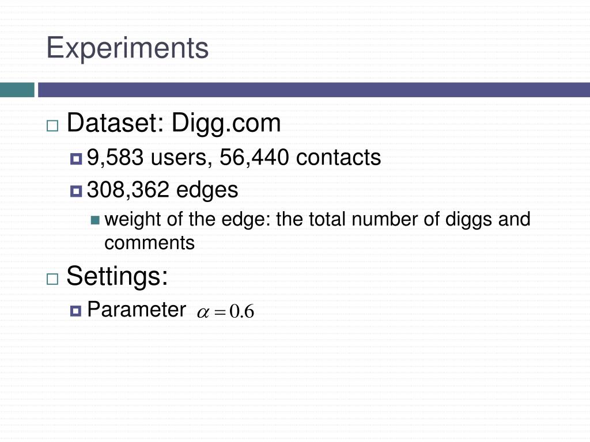Click the word Parameter

click(136, 310)
